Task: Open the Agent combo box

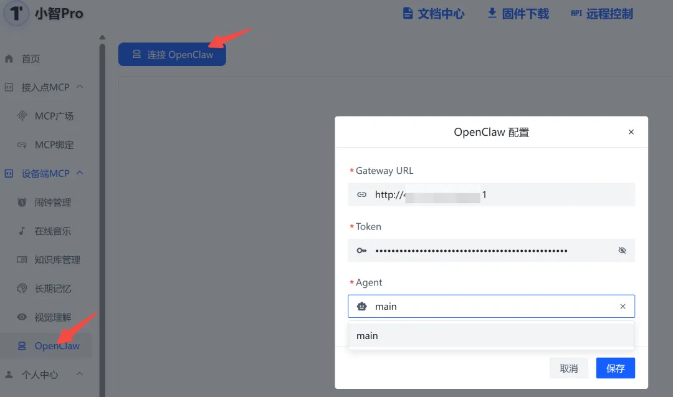Action: click(x=492, y=306)
